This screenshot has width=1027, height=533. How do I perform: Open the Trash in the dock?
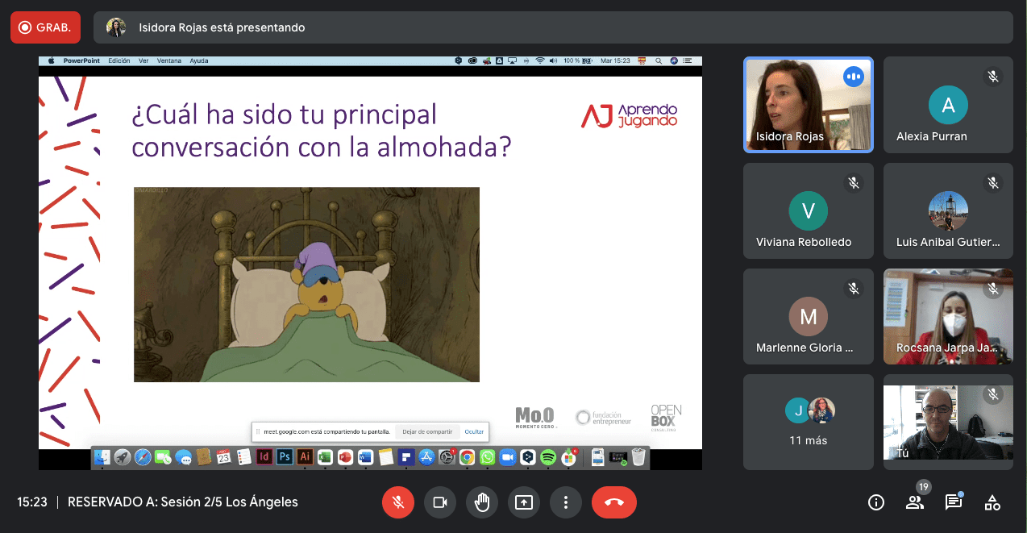[x=638, y=457]
